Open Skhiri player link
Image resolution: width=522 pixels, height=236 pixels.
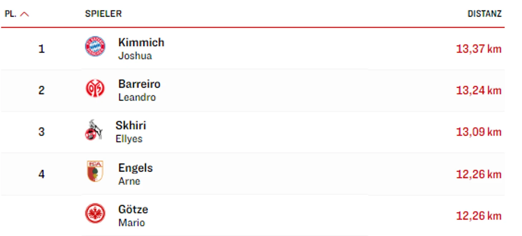[x=131, y=126]
